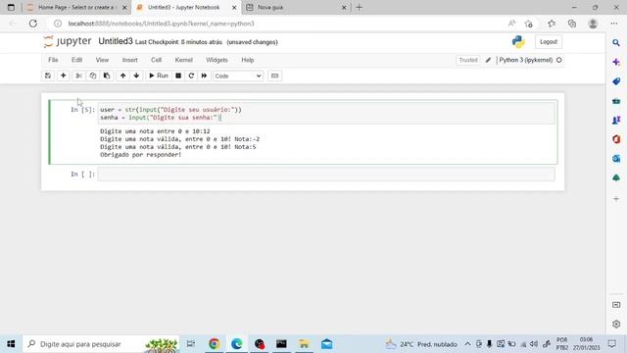
Task: Restart kernel and rerun all cells
Action: [x=204, y=76]
